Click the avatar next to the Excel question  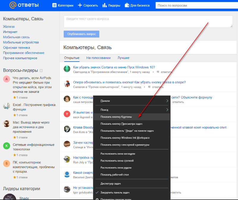pos(7,106)
